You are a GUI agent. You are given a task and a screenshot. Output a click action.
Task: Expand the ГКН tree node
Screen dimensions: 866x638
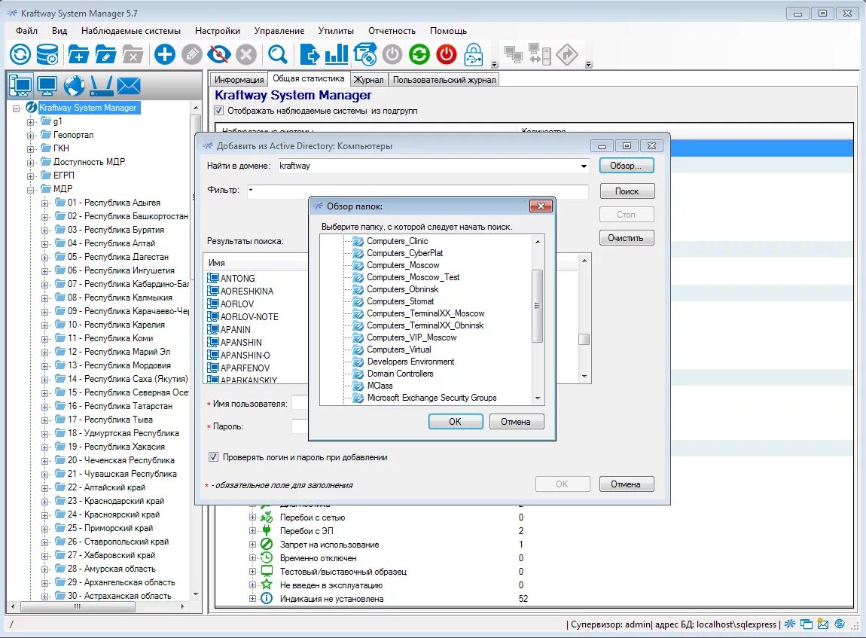[31, 148]
